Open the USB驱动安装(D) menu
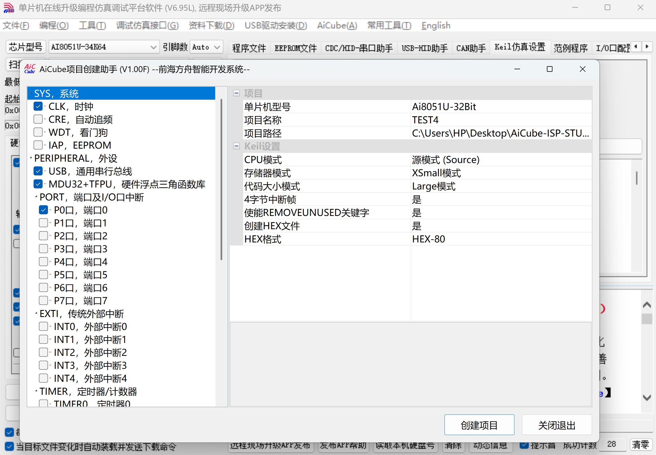Viewport: 656px width, 455px height. 276,25
